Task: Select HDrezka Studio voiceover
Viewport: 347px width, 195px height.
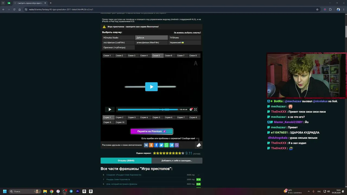Action: pos(118,38)
